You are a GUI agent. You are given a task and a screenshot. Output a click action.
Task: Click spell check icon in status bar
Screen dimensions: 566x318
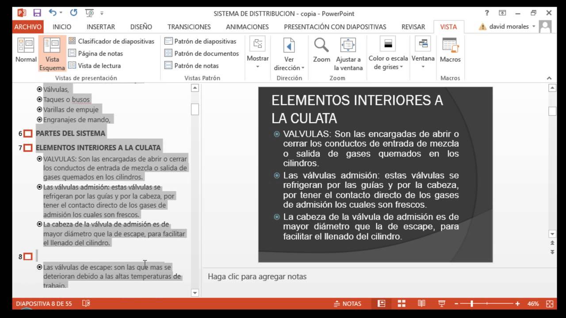[x=86, y=303]
